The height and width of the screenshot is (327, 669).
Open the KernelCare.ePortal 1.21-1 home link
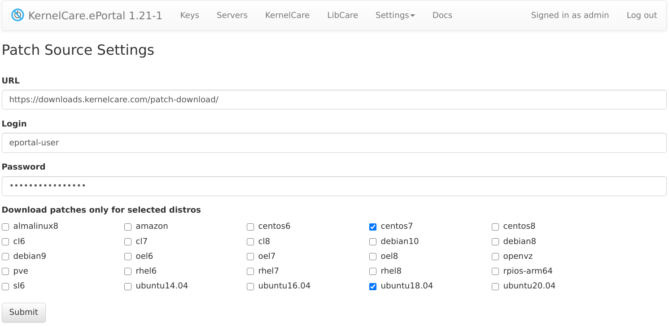(x=95, y=16)
